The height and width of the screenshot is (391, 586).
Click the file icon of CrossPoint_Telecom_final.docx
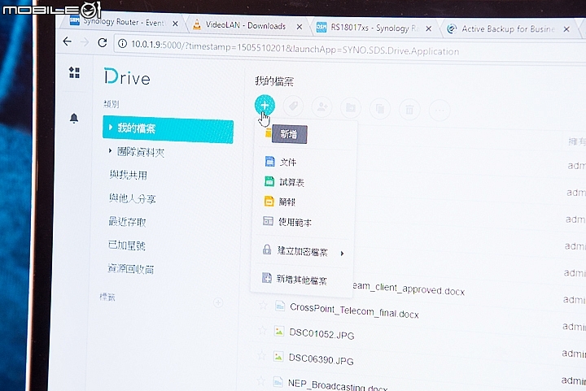[x=280, y=306]
